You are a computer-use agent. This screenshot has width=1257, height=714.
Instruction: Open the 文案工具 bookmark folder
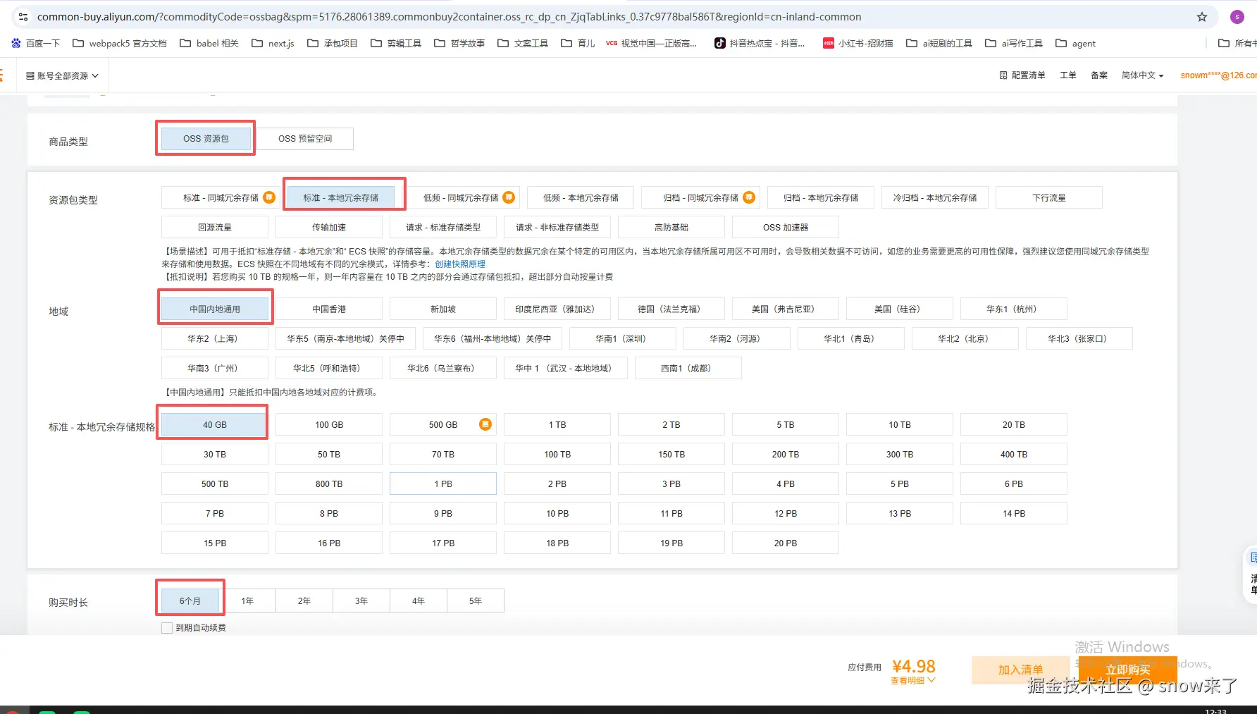tap(523, 44)
